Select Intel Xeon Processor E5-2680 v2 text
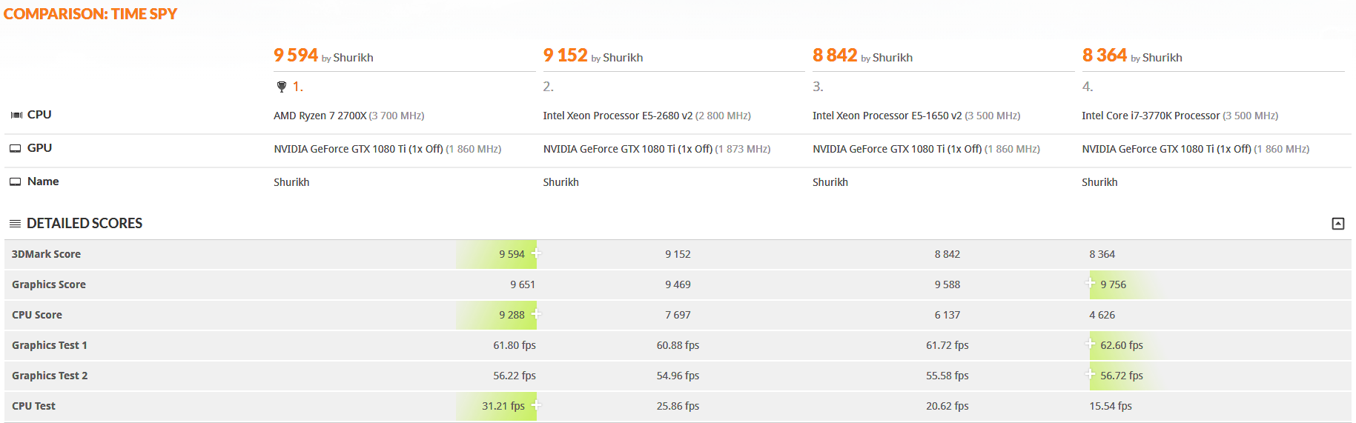The image size is (1356, 423). point(618,116)
